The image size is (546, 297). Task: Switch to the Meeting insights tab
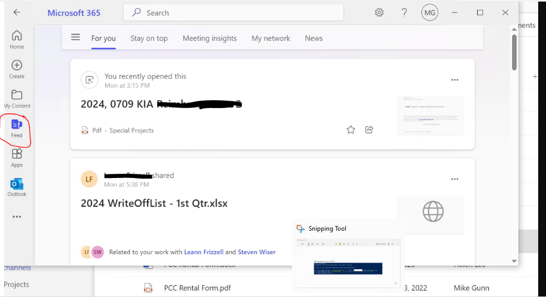(210, 38)
